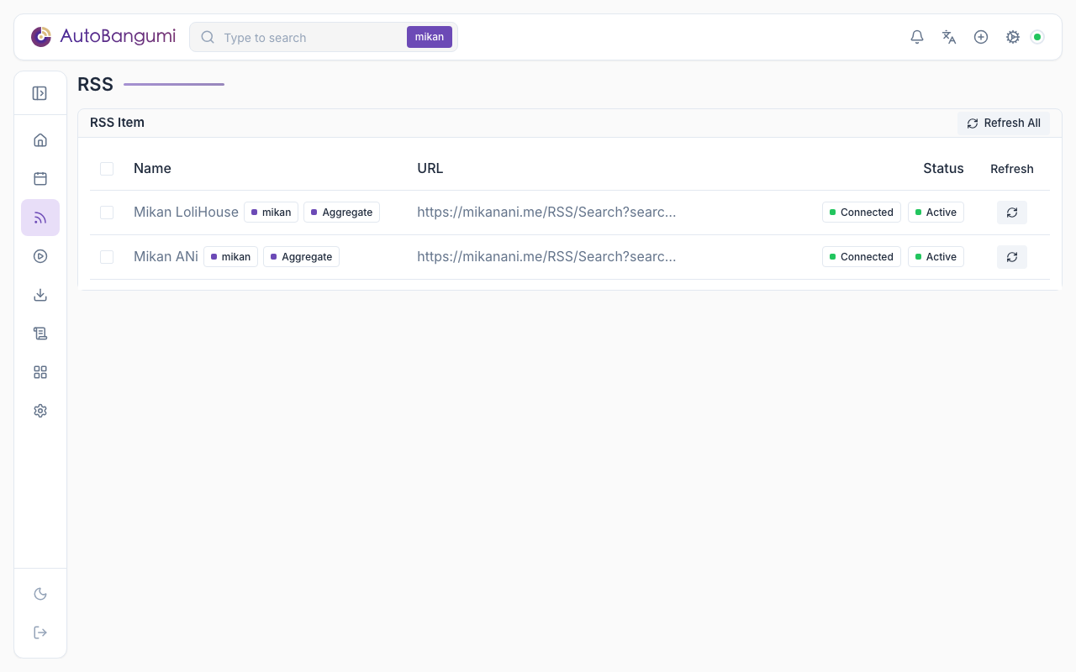1076x672 pixels.
Task: Collapse the sidebar panel toggle
Action: click(x=40, y=93)
